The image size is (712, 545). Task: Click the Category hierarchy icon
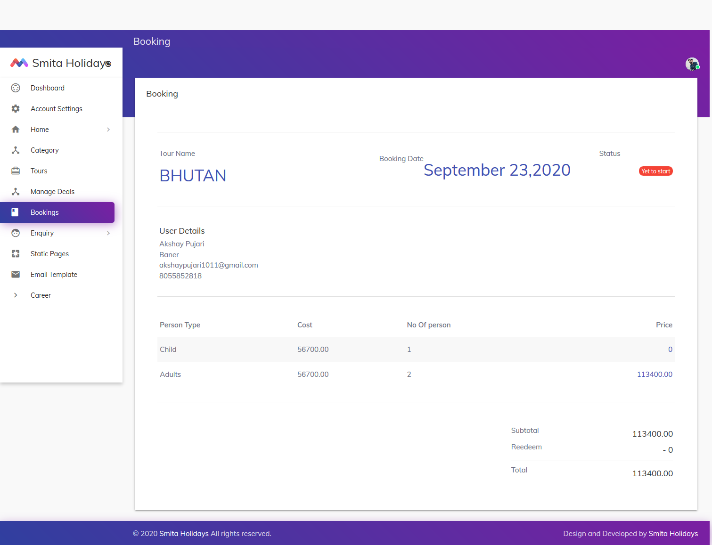[16, 150]
